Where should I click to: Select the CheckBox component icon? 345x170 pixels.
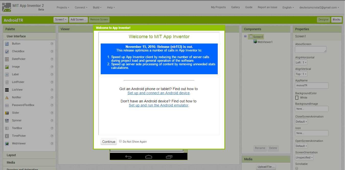click(7, 51)
